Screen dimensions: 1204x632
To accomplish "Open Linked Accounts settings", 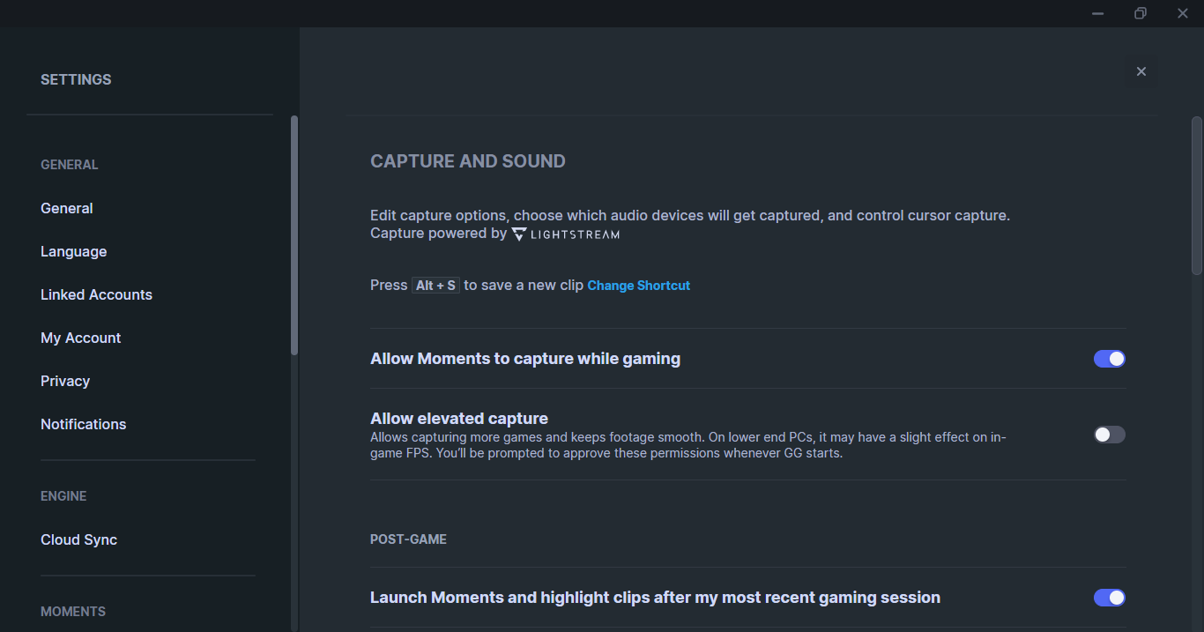I will [96, 294].
